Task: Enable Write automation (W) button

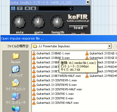Action: coord(33,8)
